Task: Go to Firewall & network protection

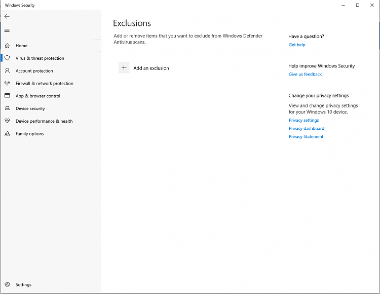Action: 45,83
